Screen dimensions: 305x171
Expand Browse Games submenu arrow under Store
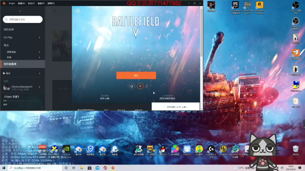pos(40,52)
